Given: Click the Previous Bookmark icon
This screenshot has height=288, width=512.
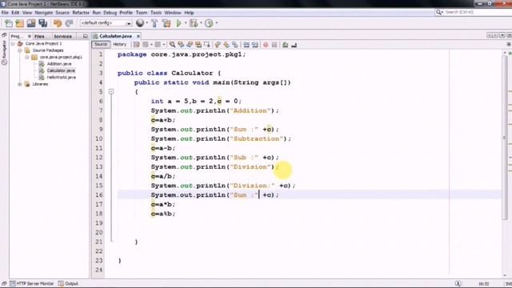Looking at the screenshot, I should (x=218, y=45).
